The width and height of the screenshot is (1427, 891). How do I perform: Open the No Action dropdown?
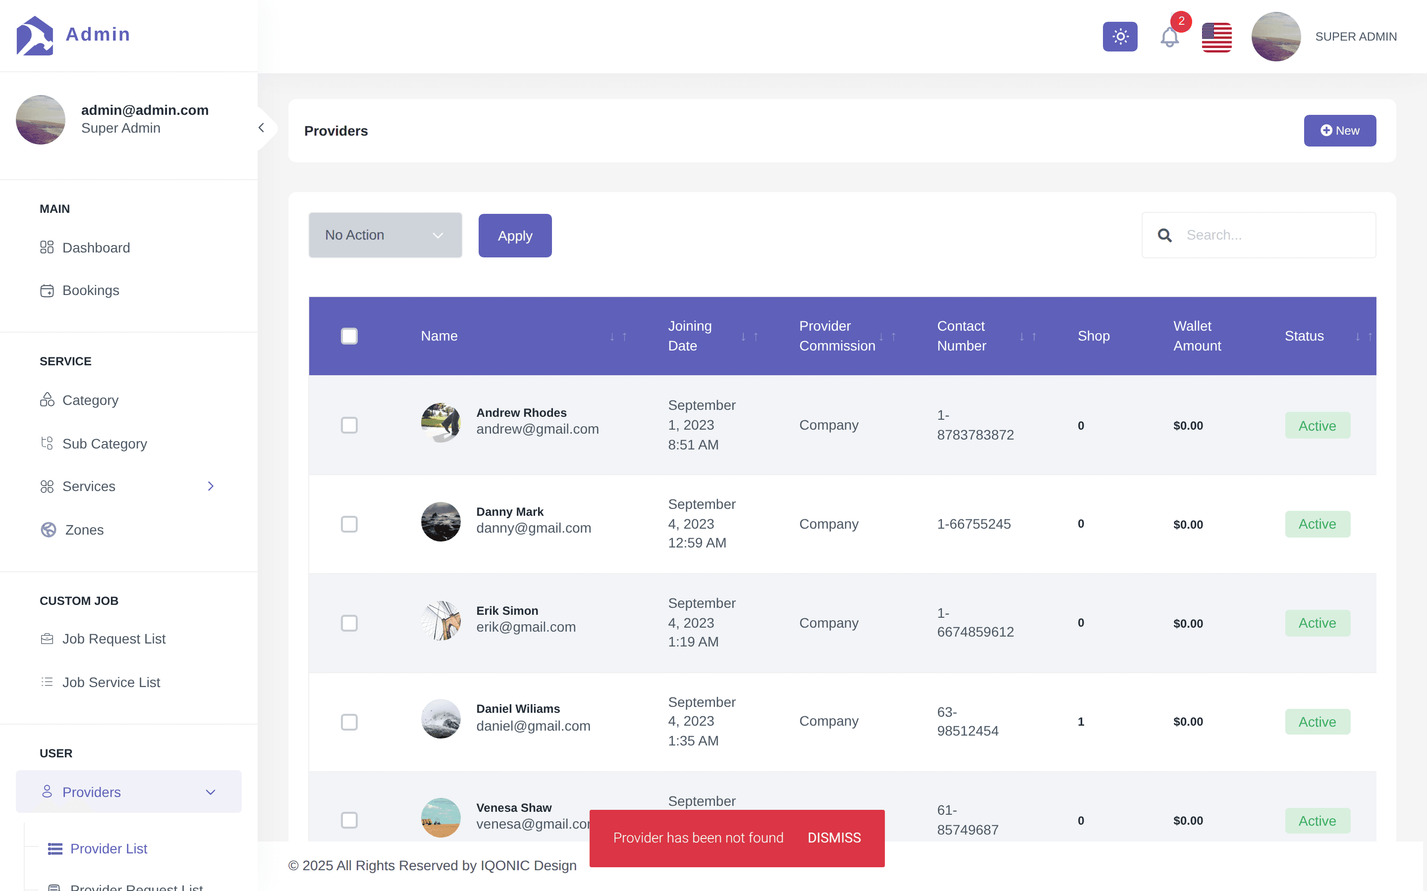coord(385,235)
